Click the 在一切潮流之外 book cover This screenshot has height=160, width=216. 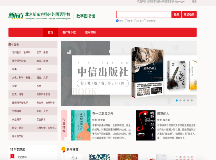81,125
